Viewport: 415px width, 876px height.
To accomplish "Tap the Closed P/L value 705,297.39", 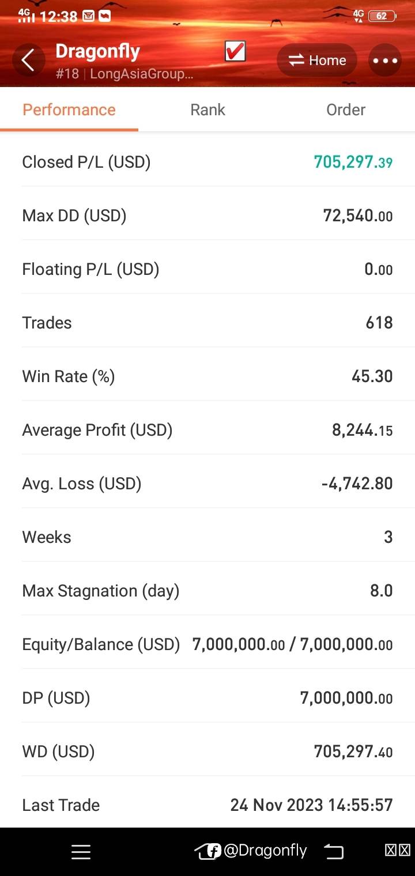I will [x=353, y=162].
